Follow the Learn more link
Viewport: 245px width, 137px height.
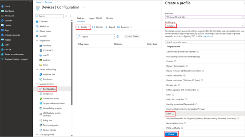pos(208,36)
